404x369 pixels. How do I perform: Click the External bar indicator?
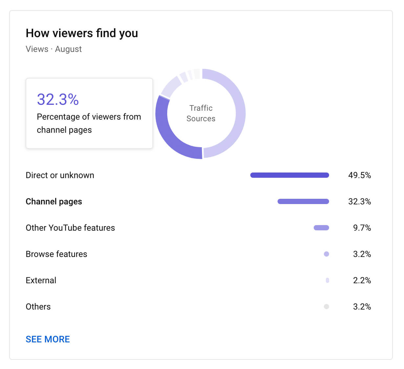[327, 280]
